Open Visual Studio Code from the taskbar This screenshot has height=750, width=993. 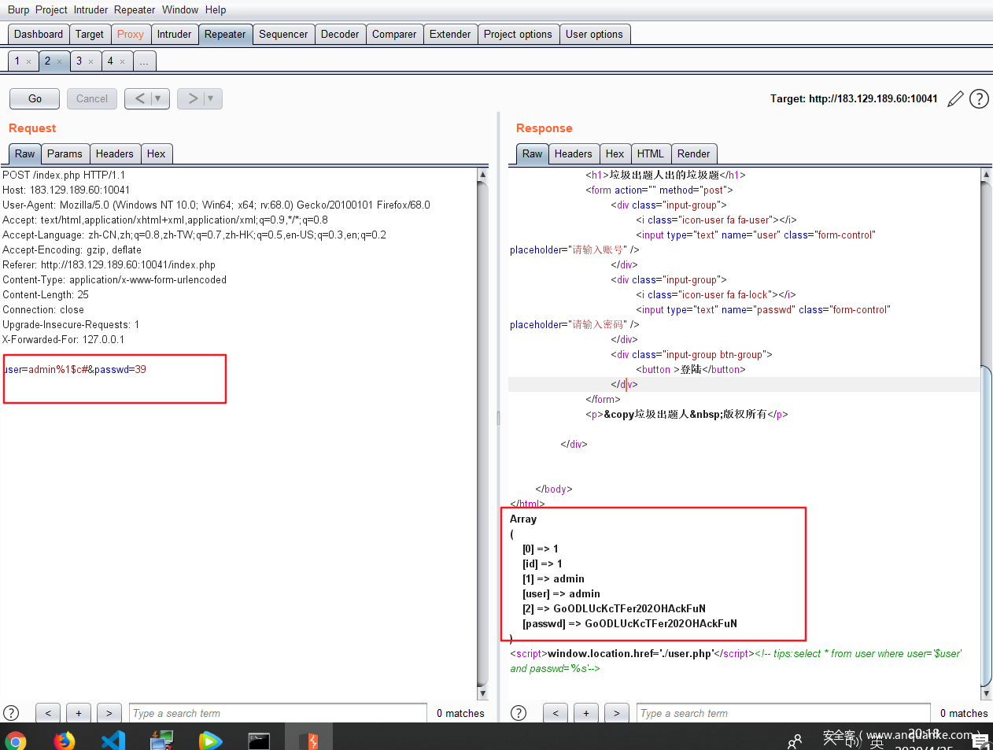point(113,741)
